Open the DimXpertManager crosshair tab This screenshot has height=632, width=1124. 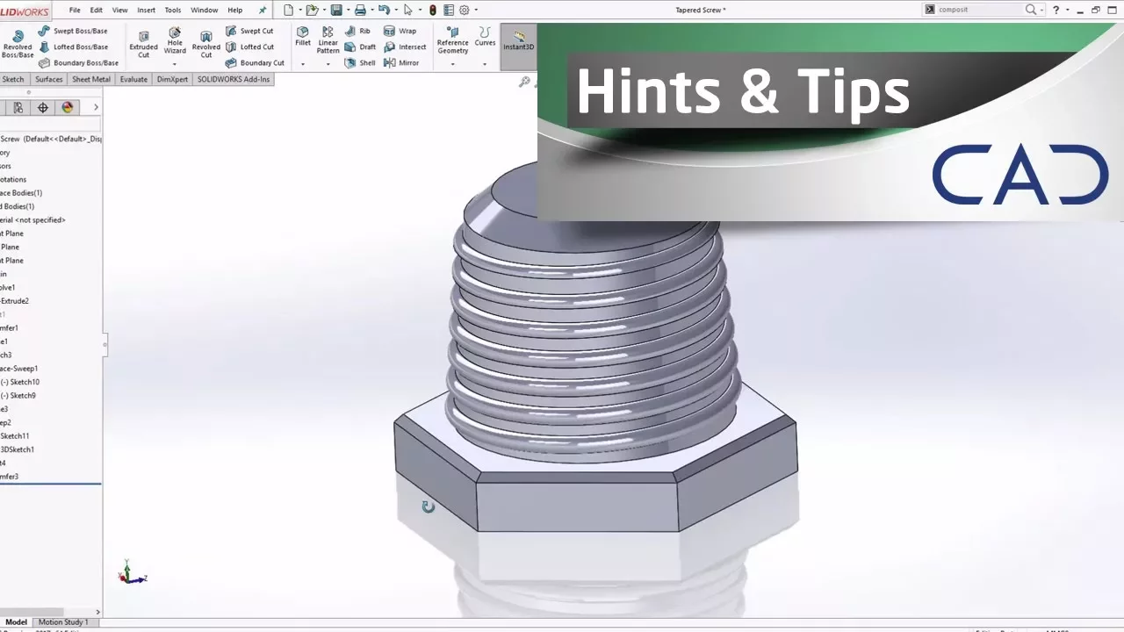point(42,107)
